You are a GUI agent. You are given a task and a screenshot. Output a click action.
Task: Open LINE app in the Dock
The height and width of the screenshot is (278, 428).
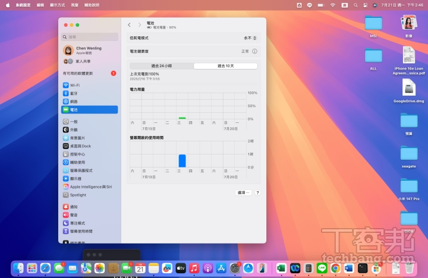coord(322,268)
